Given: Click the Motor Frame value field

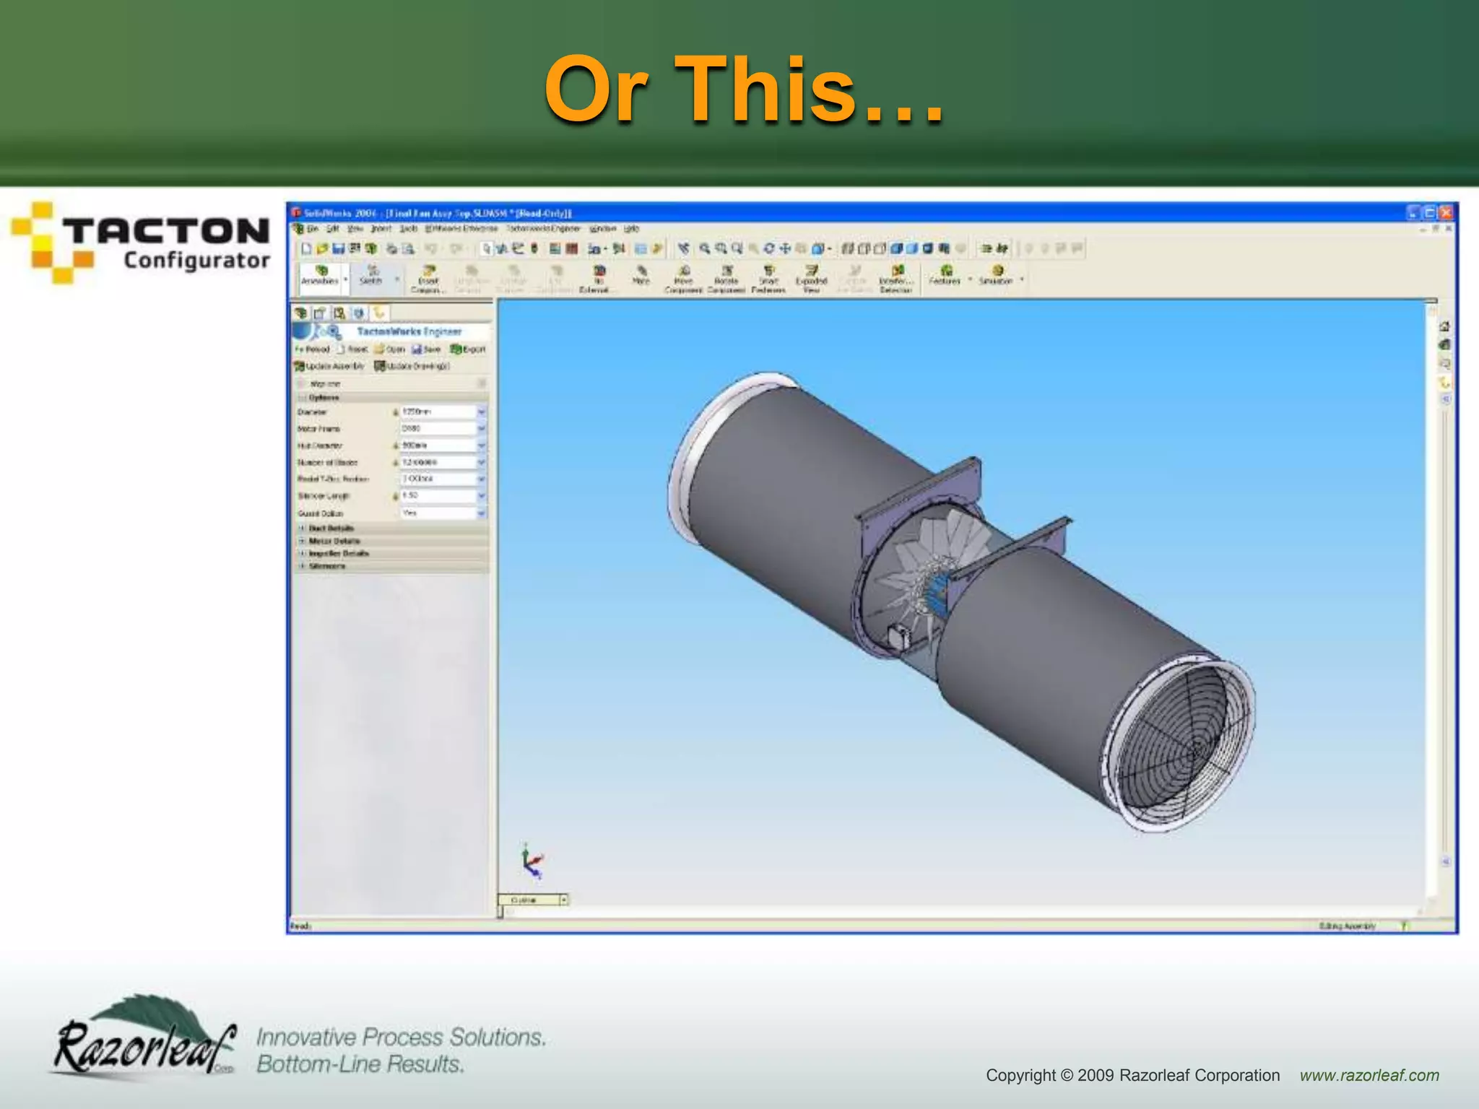Looking at the screenshot, I should [437, 429].
